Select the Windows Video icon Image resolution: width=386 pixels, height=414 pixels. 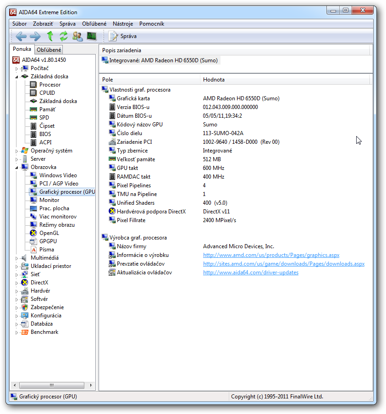point(33,175)
